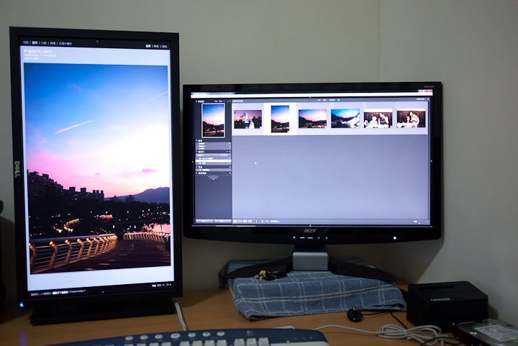Select the last dinner photo thumbnail in the grid
The height and width of the screenshot is (346, 518).
[x=412, y=119]
